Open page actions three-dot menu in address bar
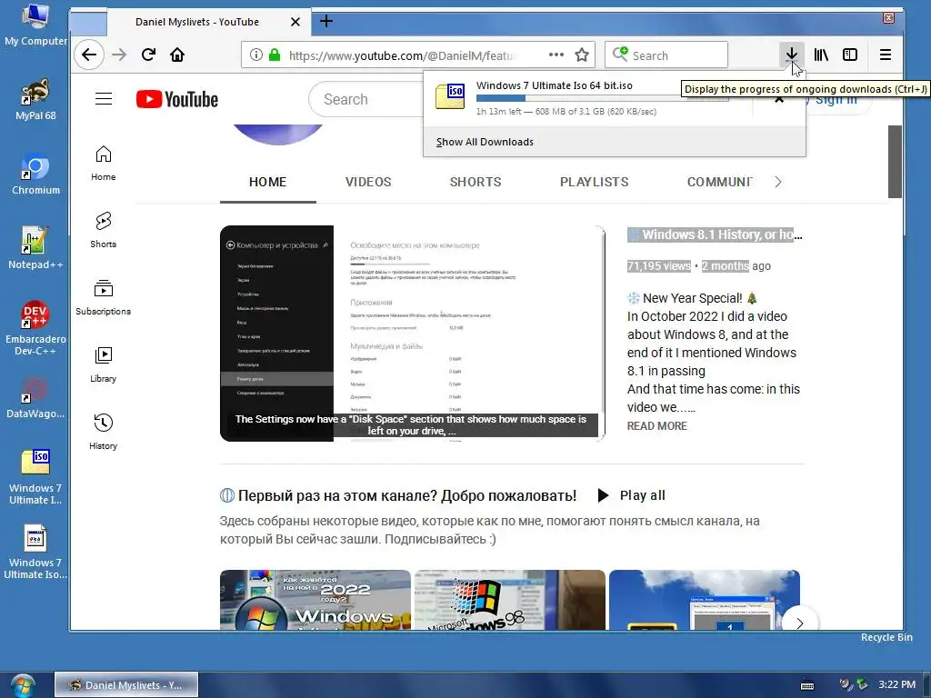931x698 pixels. tap(556, 55)
